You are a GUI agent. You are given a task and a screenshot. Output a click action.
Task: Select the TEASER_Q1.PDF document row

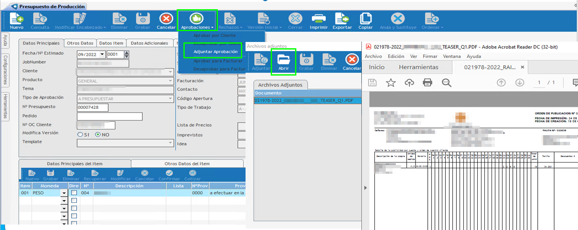(x=308, y=101)
